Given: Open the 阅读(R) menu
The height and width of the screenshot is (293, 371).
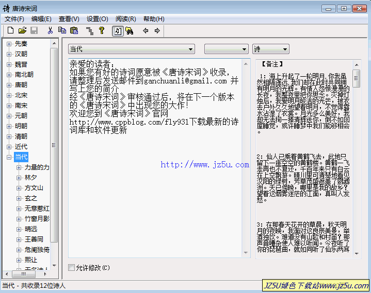Looking at the screenshot, I should click(x=125, y=19).
